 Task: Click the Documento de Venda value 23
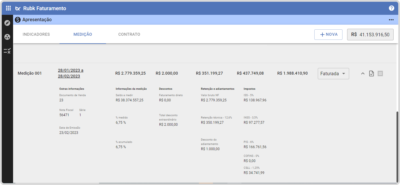[61, 100]
